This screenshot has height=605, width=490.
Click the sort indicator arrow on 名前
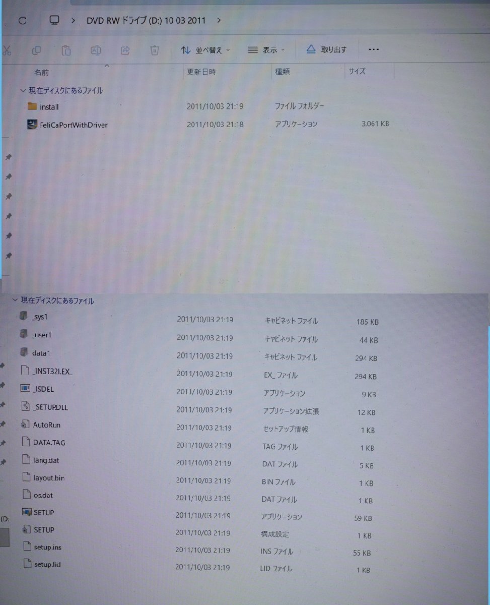(107, 65)
